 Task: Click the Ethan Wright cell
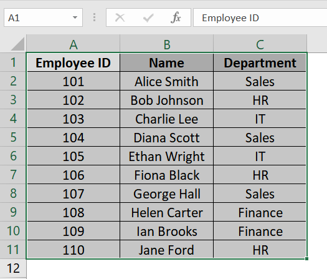point(167,156)
